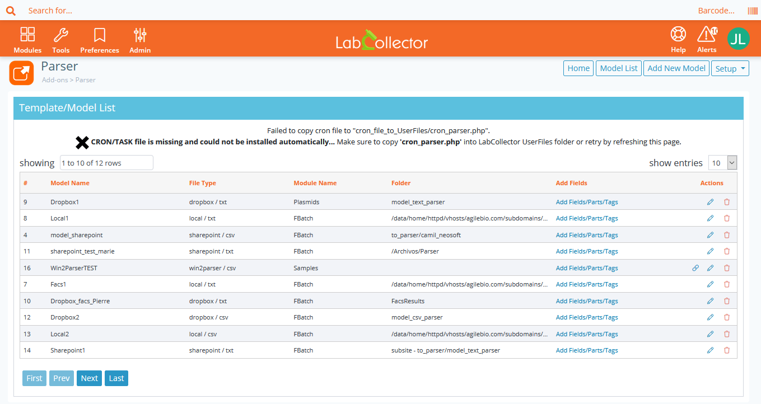The width and height of the screenshot is (761, 404).
Task: Click the model_csv_parser folder cell
Action: 417,317
